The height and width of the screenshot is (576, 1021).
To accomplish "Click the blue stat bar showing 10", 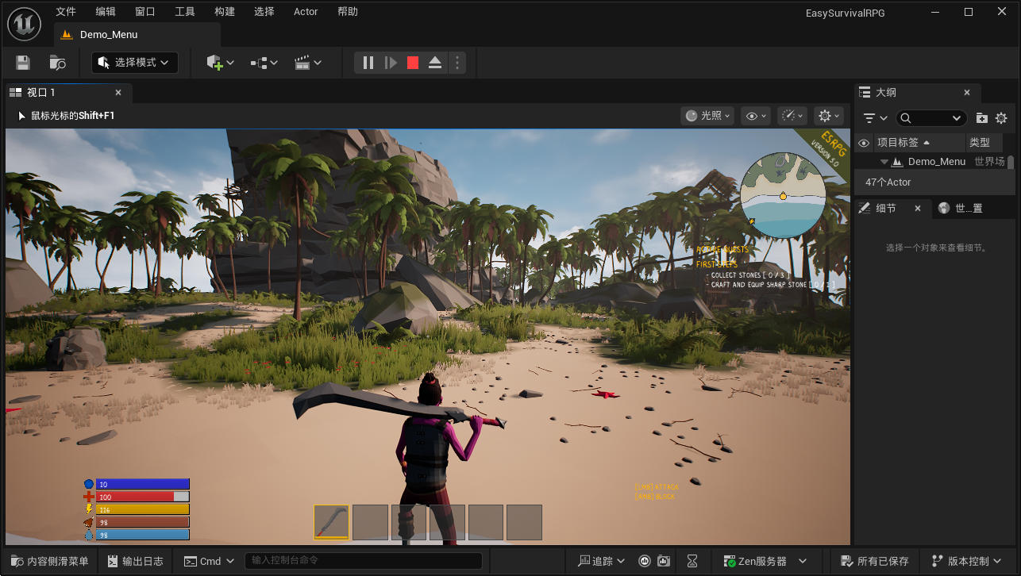I will click(143, 484).
